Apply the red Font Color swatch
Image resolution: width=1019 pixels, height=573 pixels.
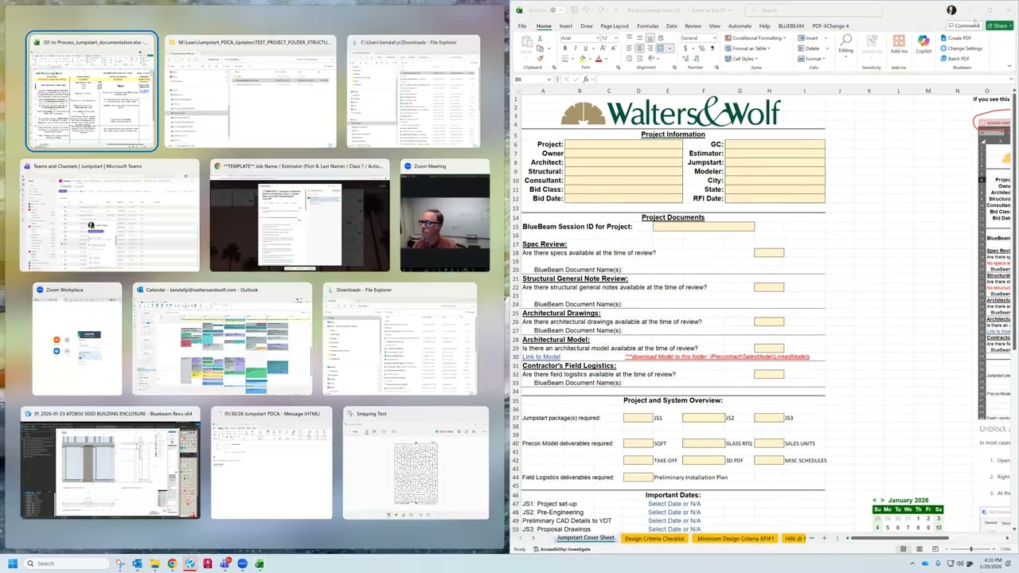(x=599, y=59)
